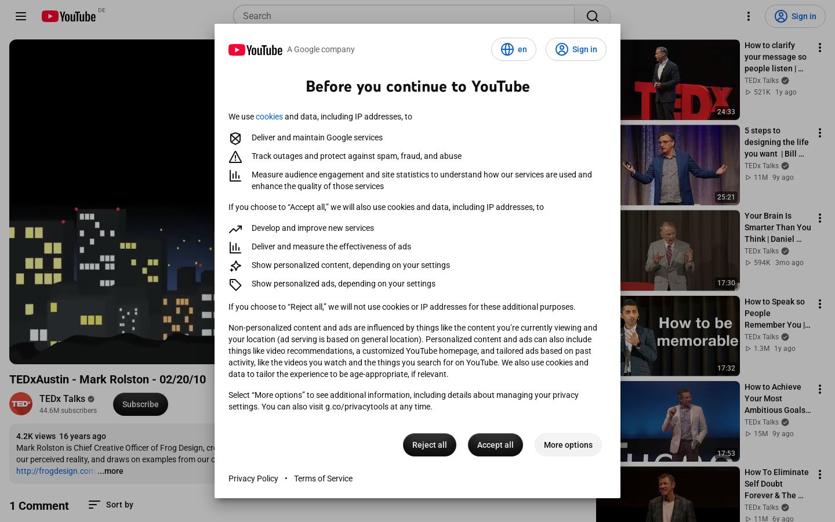Open 'Your Brain Is Smarter Than You Think' title
The width and height of the screenshot is (835, 522).
[778, 227]
